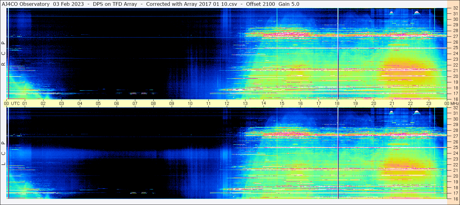Click the 17 hour label on UTC axis

pos(319,103)
